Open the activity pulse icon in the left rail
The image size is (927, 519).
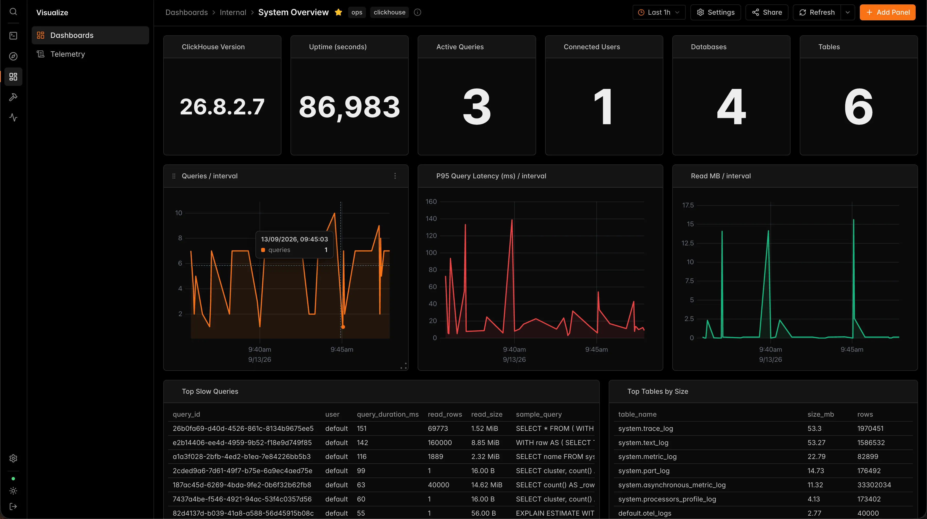[x=13, y=118]
